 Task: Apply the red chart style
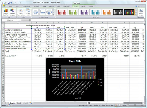[x=62, y=12]
